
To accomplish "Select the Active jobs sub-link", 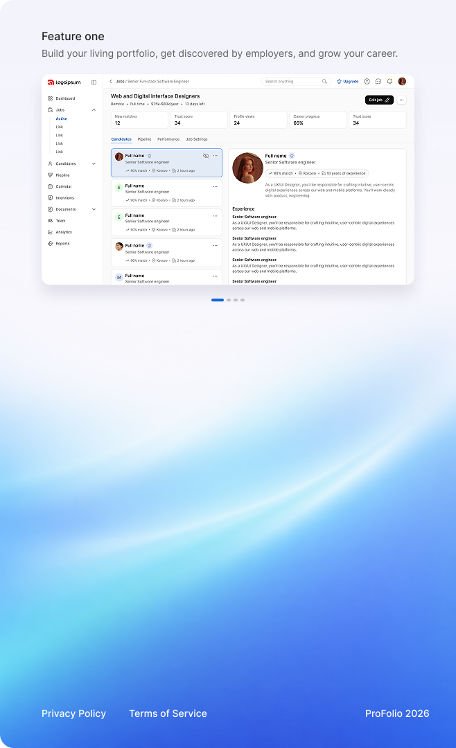I will point(62,119).
